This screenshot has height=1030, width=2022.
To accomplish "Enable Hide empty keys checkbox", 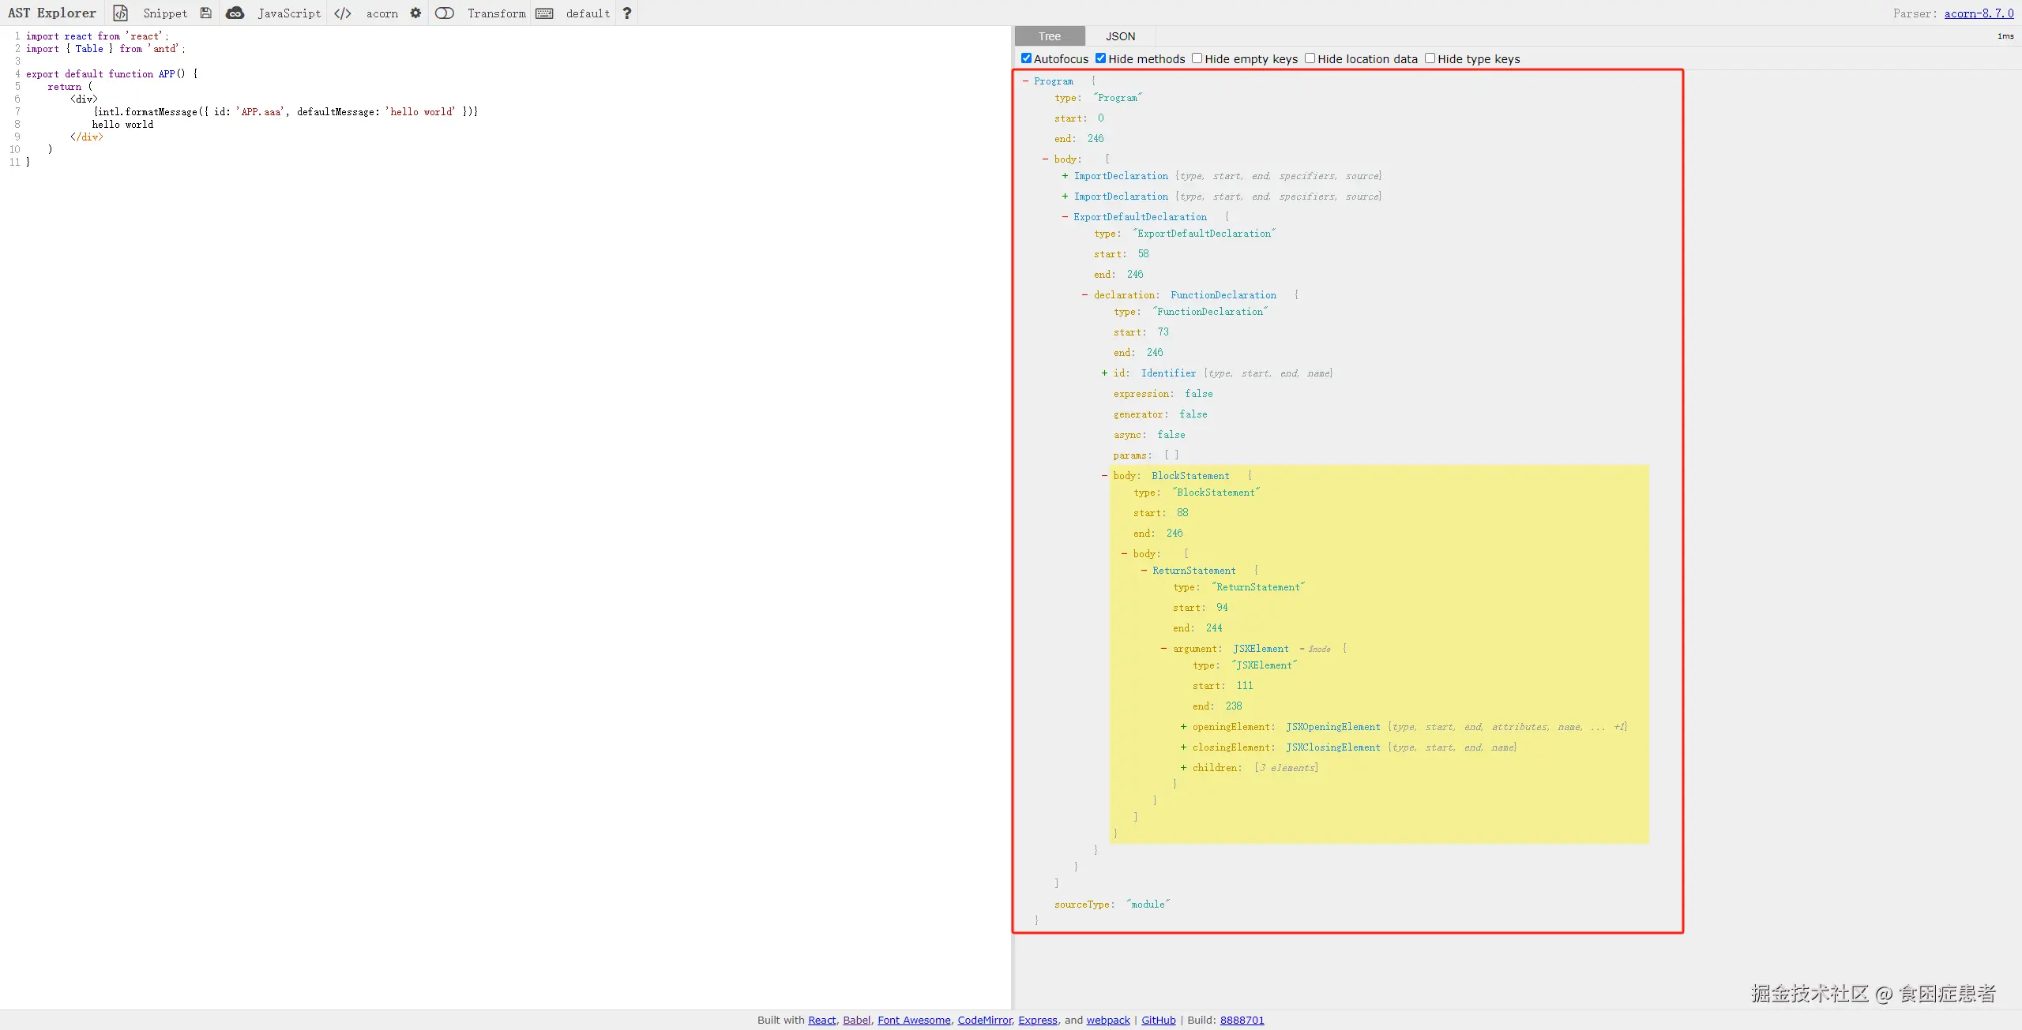I will pyautogui.click(x=1197, y=58).
